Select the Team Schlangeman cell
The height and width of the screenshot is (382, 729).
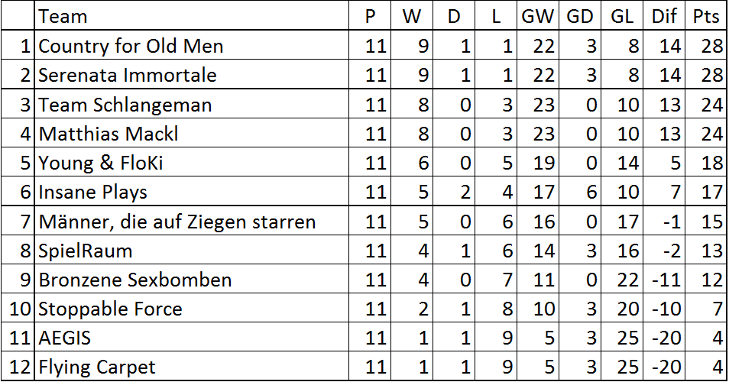192,104
